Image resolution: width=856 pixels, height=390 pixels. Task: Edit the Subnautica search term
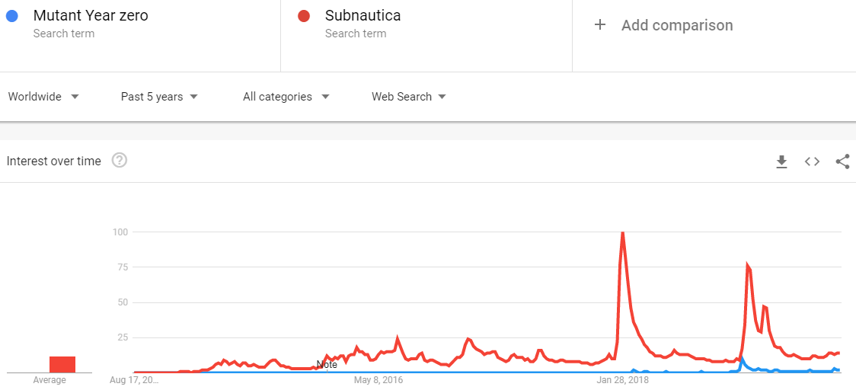point(363,16)
